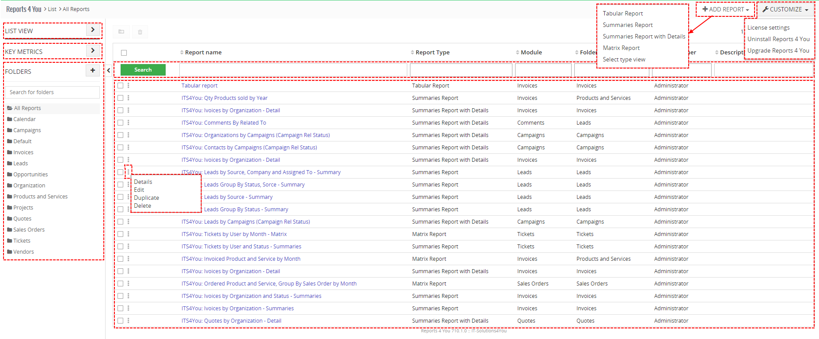Screen dimensions: 819x339
Task: Select Upgrade Reports 4 You
Action: (x=778, y=51)
